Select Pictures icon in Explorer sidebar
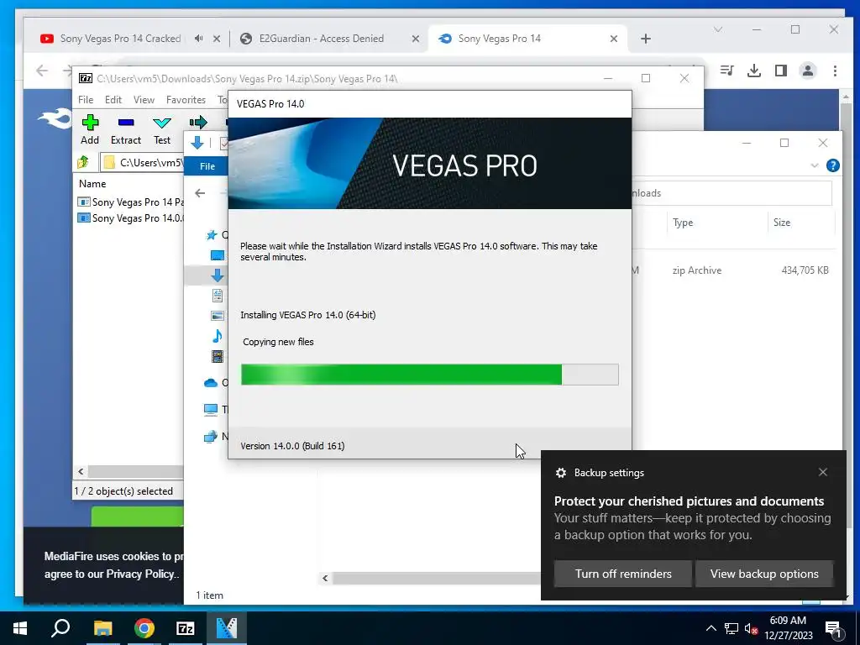Screen dimensions: 860x645 [x=218, y=316]
